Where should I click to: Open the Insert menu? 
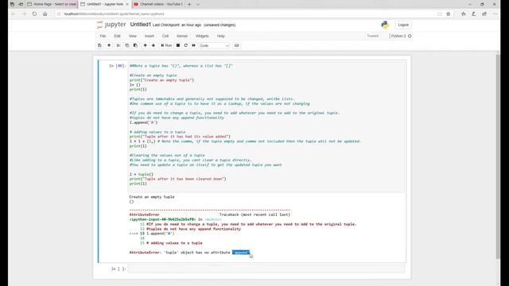coord(150,36)
